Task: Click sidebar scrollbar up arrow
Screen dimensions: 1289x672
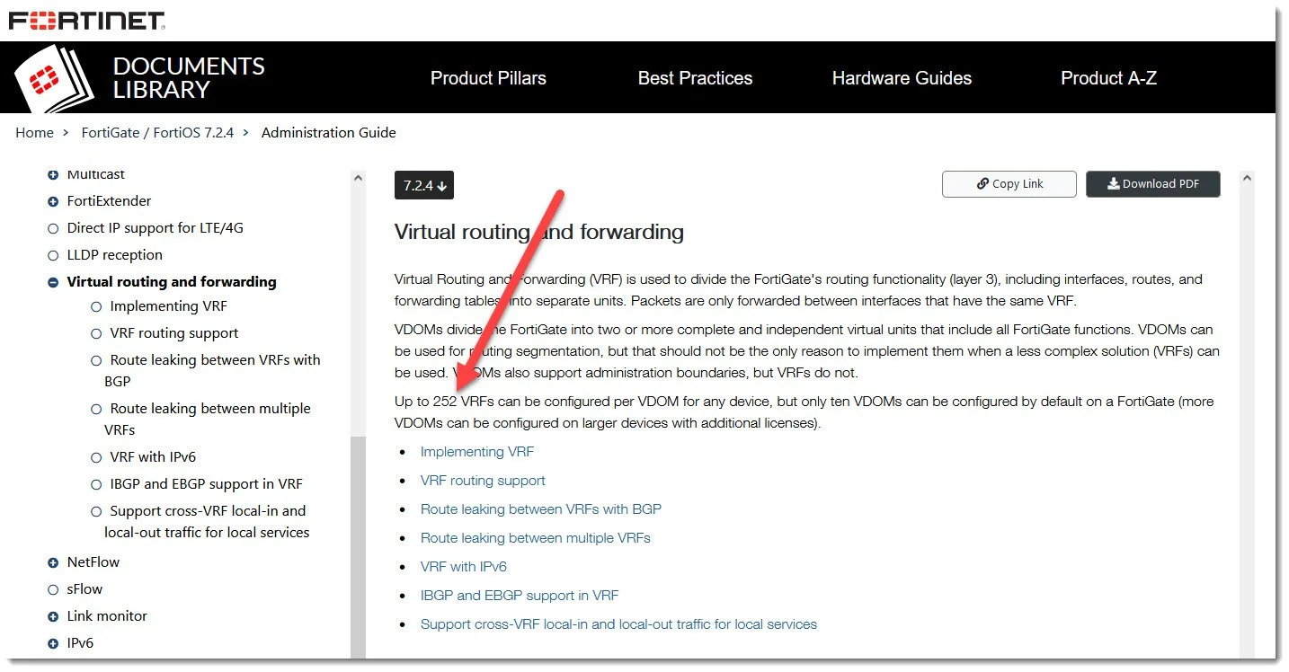Action: click(359, 179)
